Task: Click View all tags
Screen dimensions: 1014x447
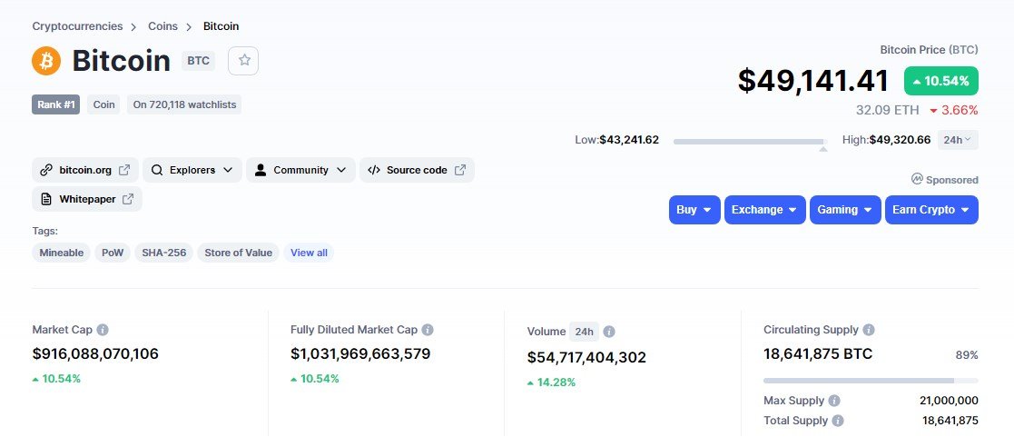Action: click(310, 253)
